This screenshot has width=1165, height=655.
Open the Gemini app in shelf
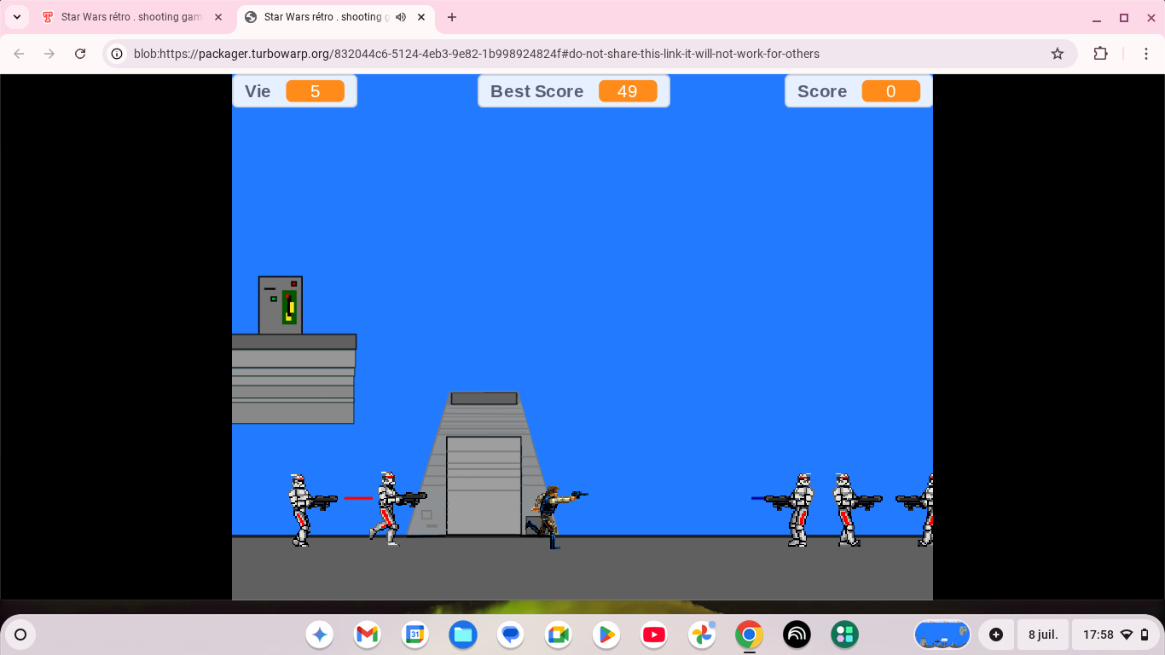(320, 635)
